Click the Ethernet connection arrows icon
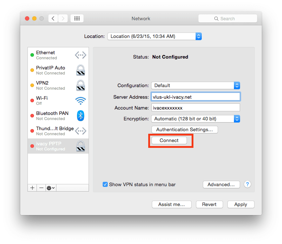Image resolution: width=282 pixels, height=244 pixels. (x=80, y=55)
